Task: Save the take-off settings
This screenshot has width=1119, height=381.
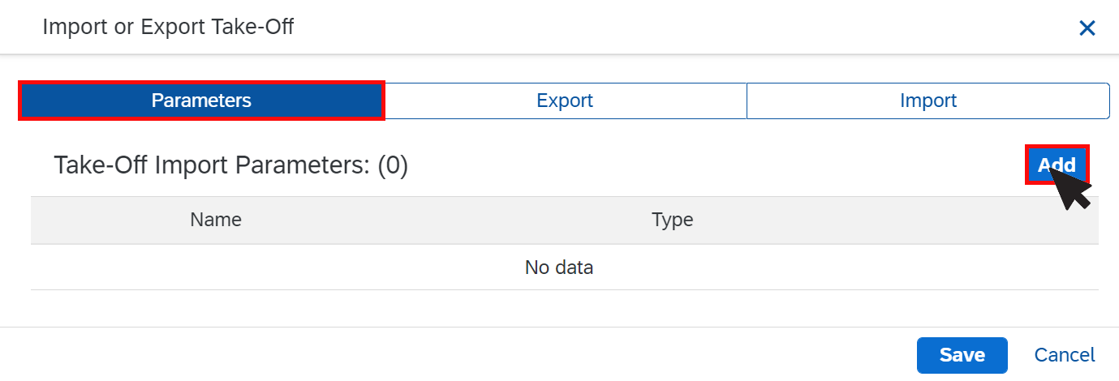Action: coord(962,355)
